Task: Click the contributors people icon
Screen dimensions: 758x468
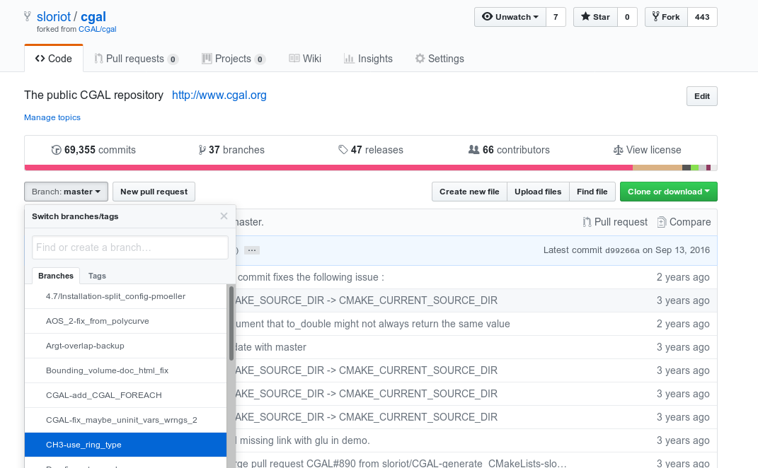Action: click(473, 150)
